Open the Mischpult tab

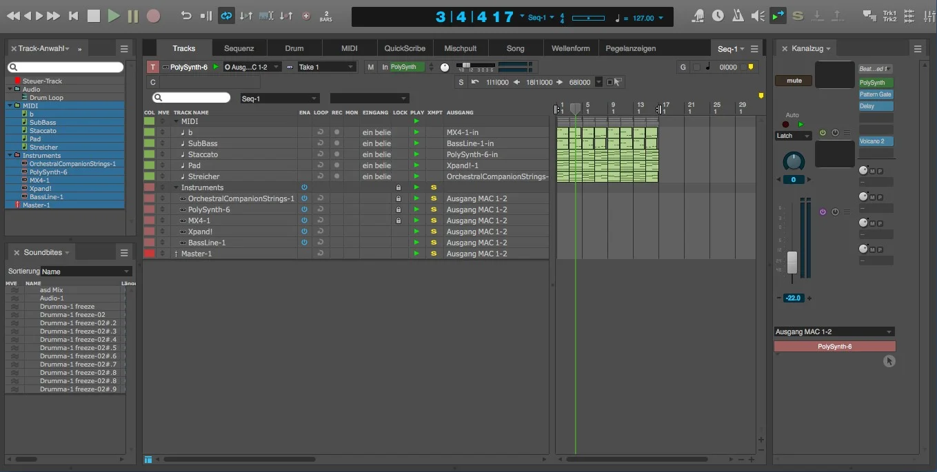pyautogui.click(x=460, y=48)
